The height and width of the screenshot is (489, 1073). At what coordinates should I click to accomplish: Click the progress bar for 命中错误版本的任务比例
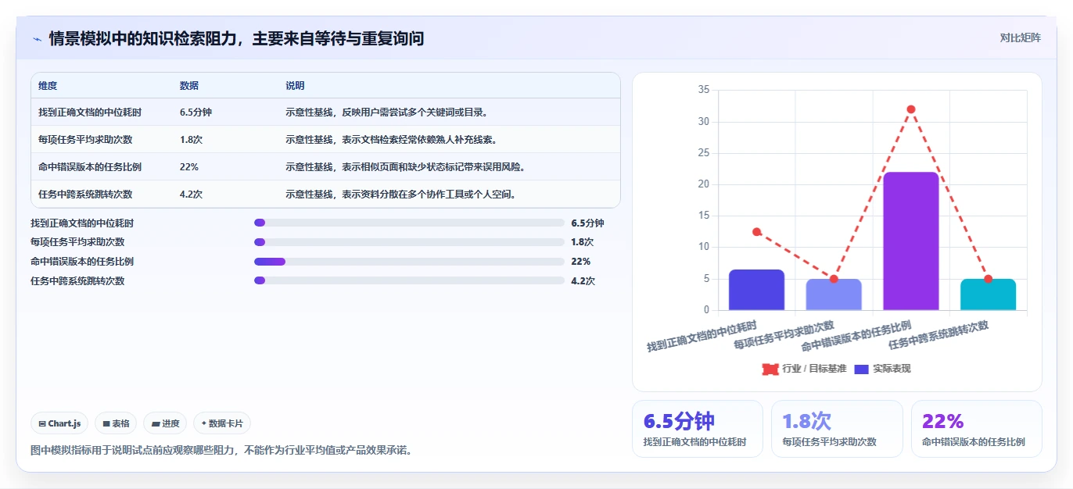[409, 262]
